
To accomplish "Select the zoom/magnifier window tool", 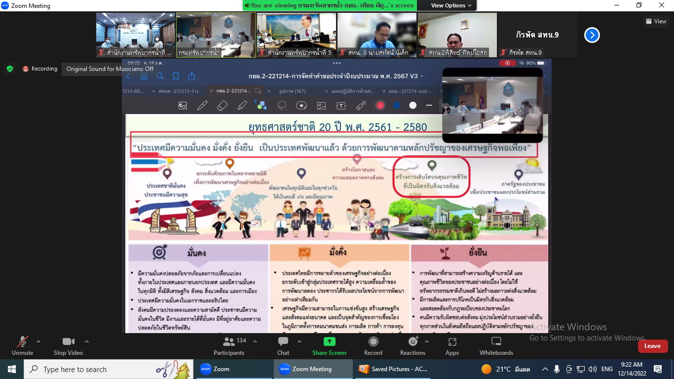I will click(183, 105).
